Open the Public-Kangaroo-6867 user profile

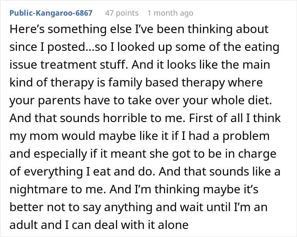tap(51, 13)
